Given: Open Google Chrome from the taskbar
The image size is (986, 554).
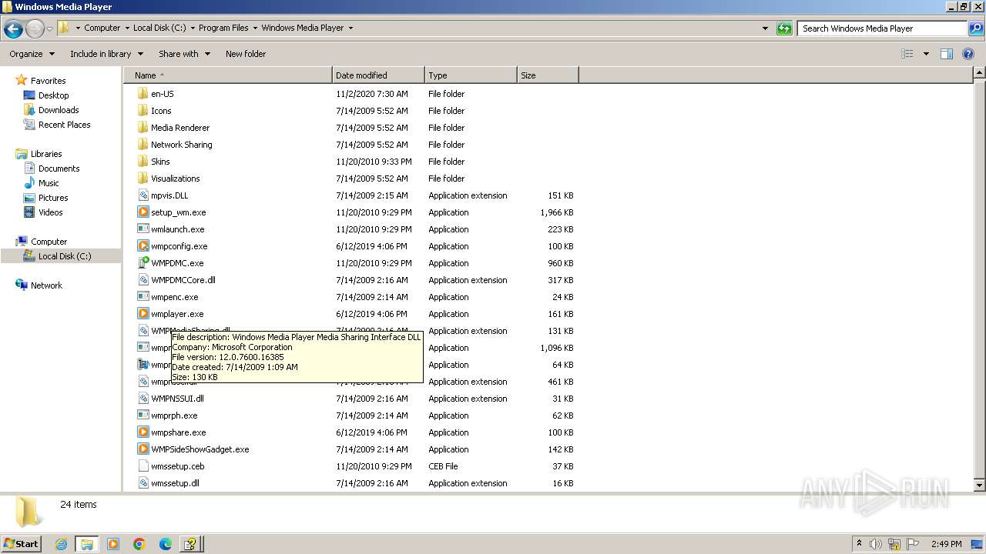Looking at the screenshot, I should [x=139, y=544].
